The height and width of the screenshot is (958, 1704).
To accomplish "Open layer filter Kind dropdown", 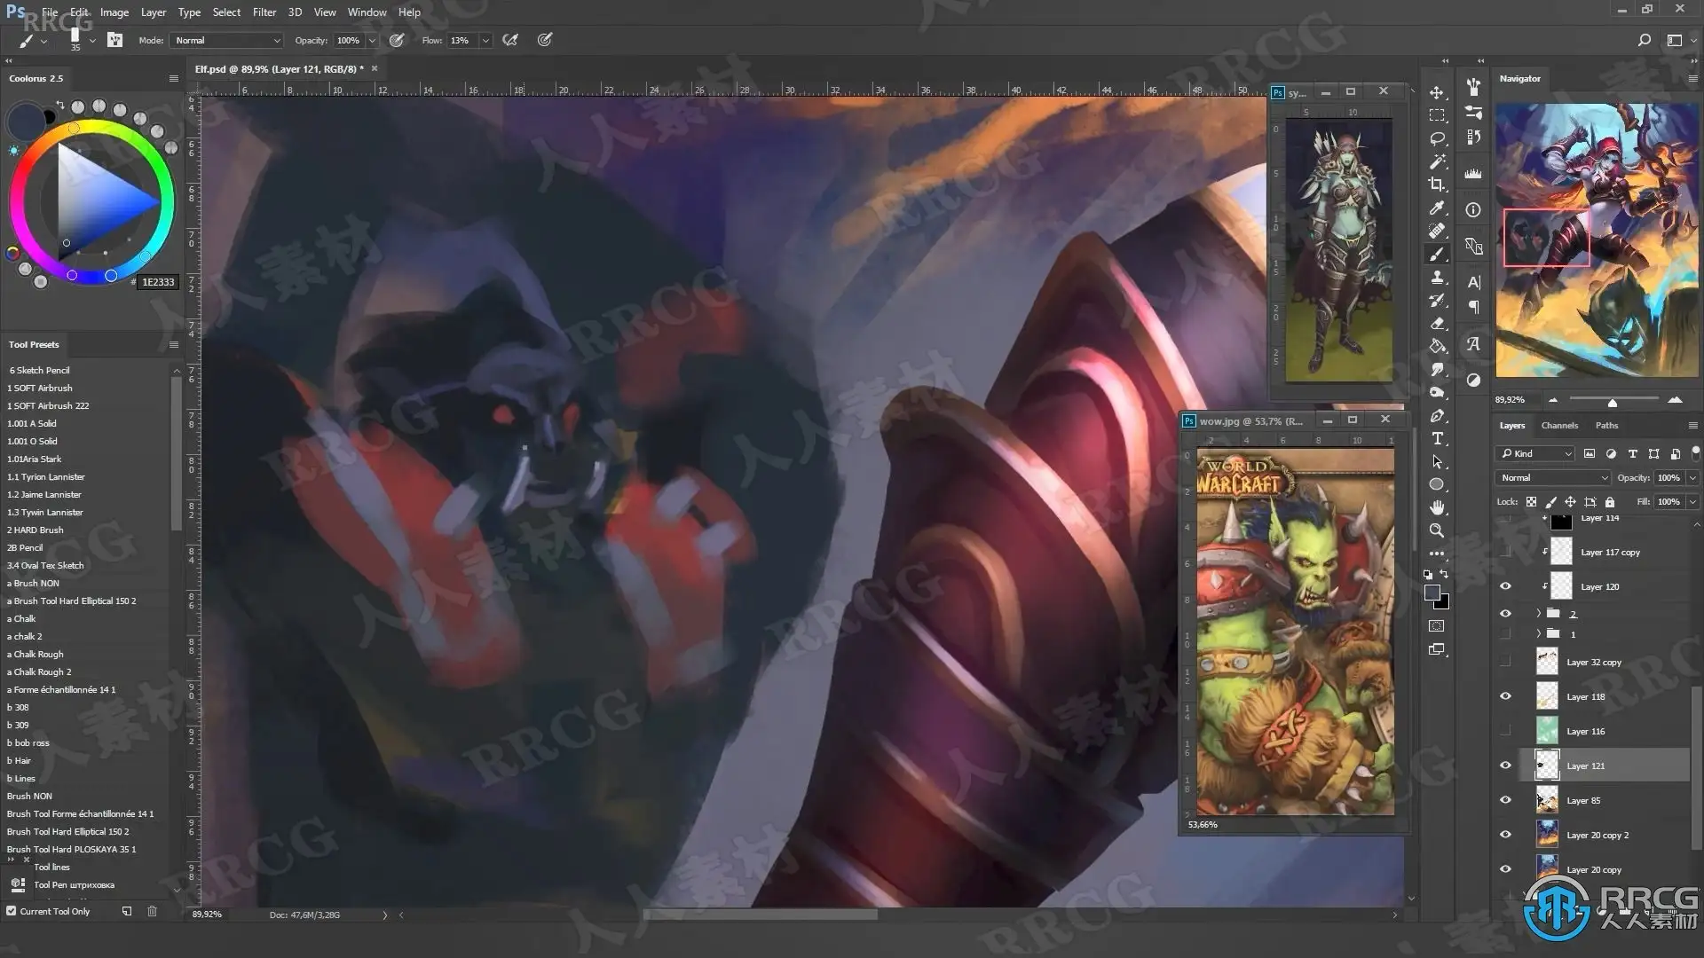I will pyautogui.click(x=1535, y=453).
